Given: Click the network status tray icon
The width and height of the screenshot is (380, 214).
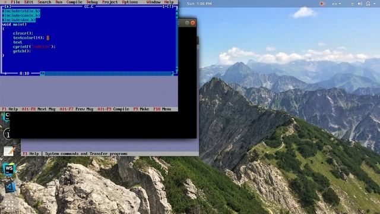Looking at the screenshot, I should tap(352, 4).
